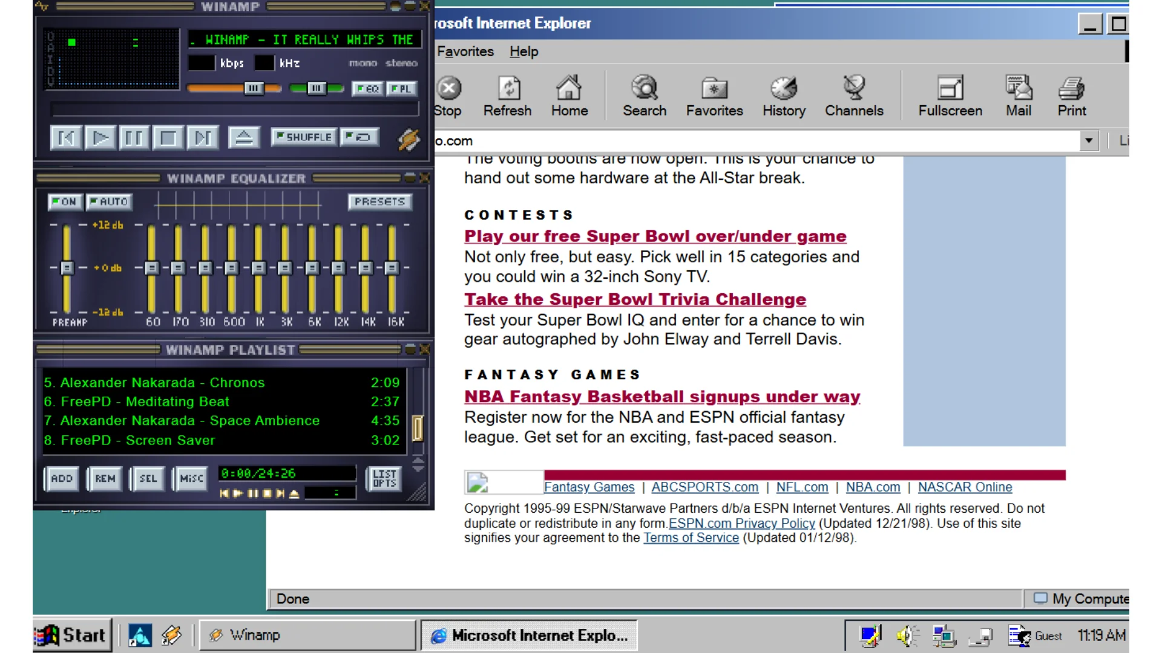
Task: Enable the equalizer AUTO button
Action: coord(109,202)
